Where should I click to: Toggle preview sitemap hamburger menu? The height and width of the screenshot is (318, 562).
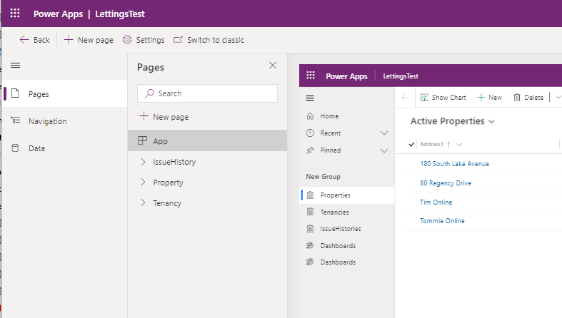pos(310,98)
